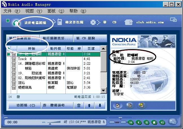Select the 'Track 6' title

pos(25,59)
